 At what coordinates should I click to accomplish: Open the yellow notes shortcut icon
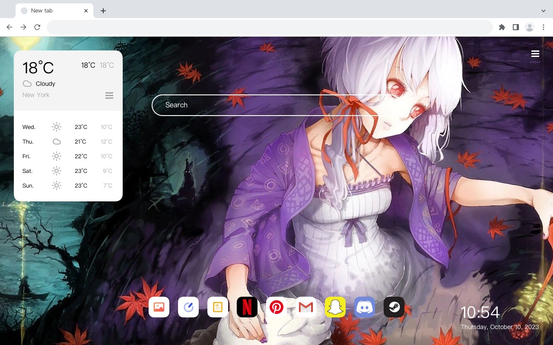(x=218, y=307)
